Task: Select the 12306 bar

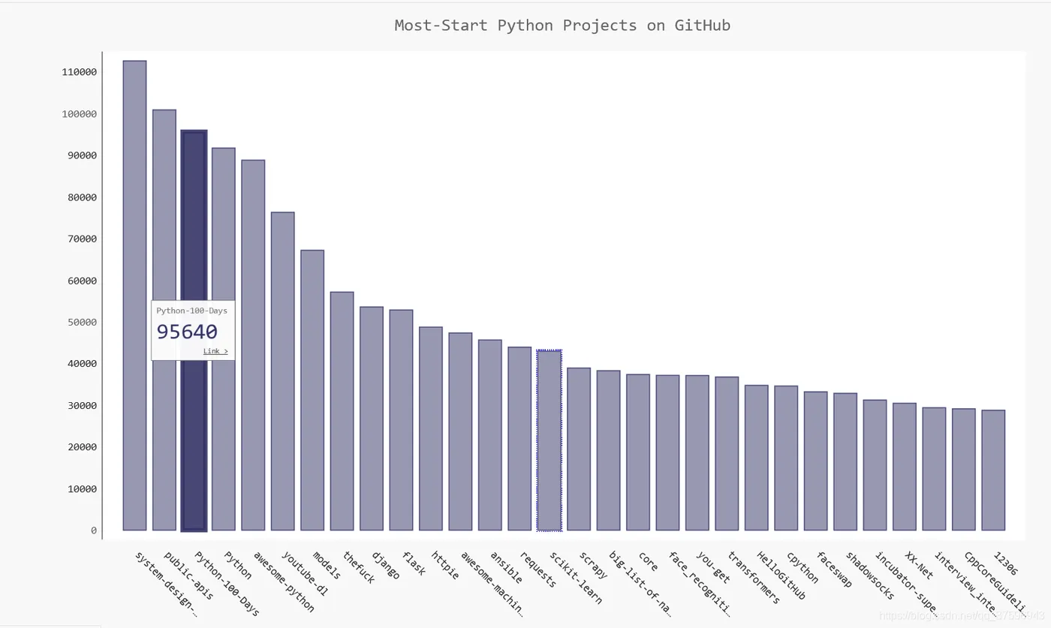Action: [993, 470]
